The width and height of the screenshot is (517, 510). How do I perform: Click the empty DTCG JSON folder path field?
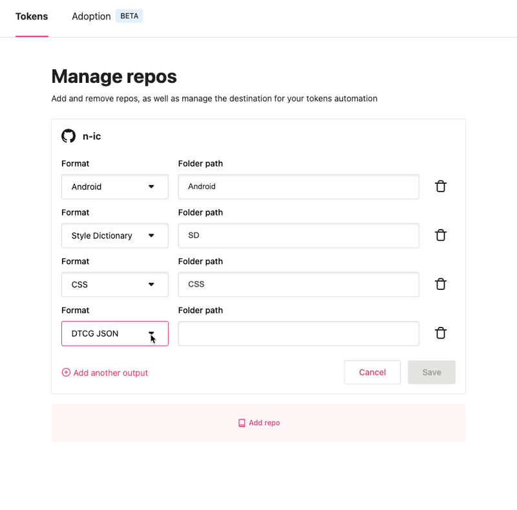coord(298,333)
